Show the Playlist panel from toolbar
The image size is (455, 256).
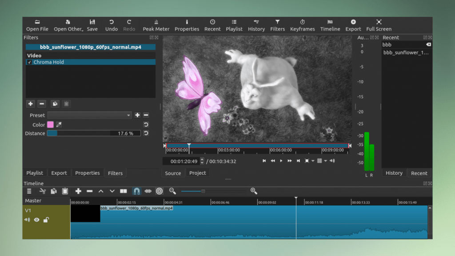(x=234, y=25)
